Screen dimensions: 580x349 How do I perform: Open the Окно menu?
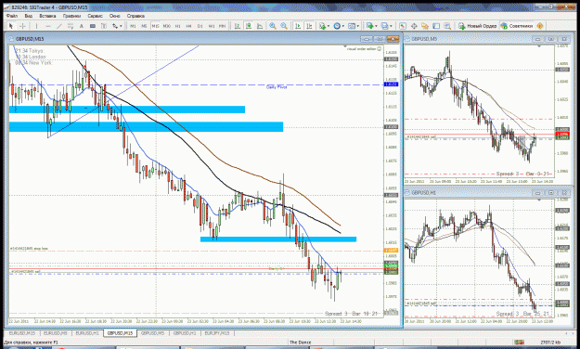[115, 16]
